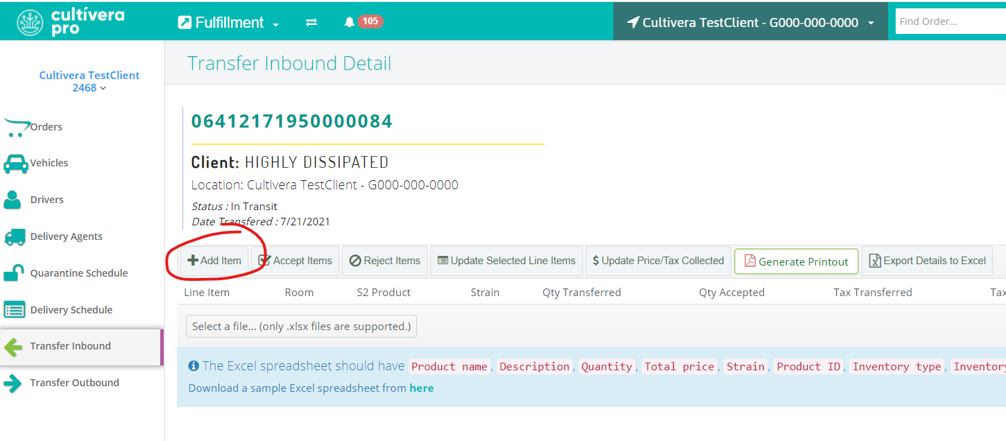This screenshot has height=441, width=1006.
Task: Click the Reject Items button
Action: click(x=385, y=261)
